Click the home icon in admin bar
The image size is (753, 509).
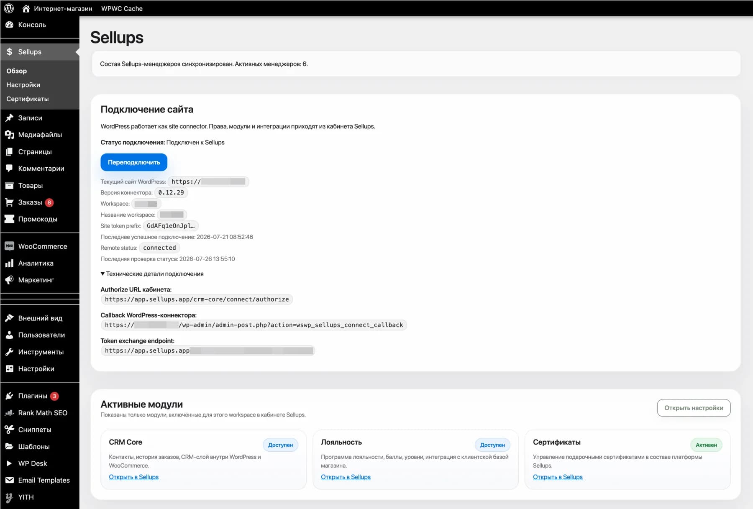(26, 8)
